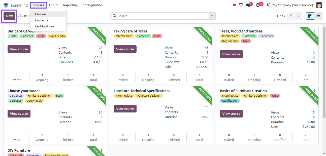Screen dimensions: 326x156
Task: Open the My Company (San Francisco) switcher
Action: pos(293,5)
